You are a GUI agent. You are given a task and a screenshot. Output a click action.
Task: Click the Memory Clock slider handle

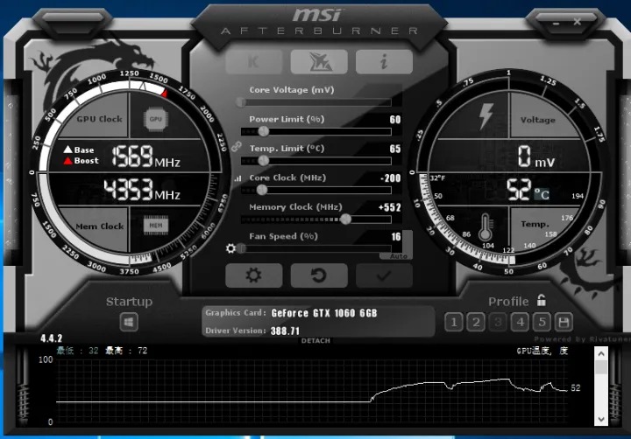click(345, 219)
